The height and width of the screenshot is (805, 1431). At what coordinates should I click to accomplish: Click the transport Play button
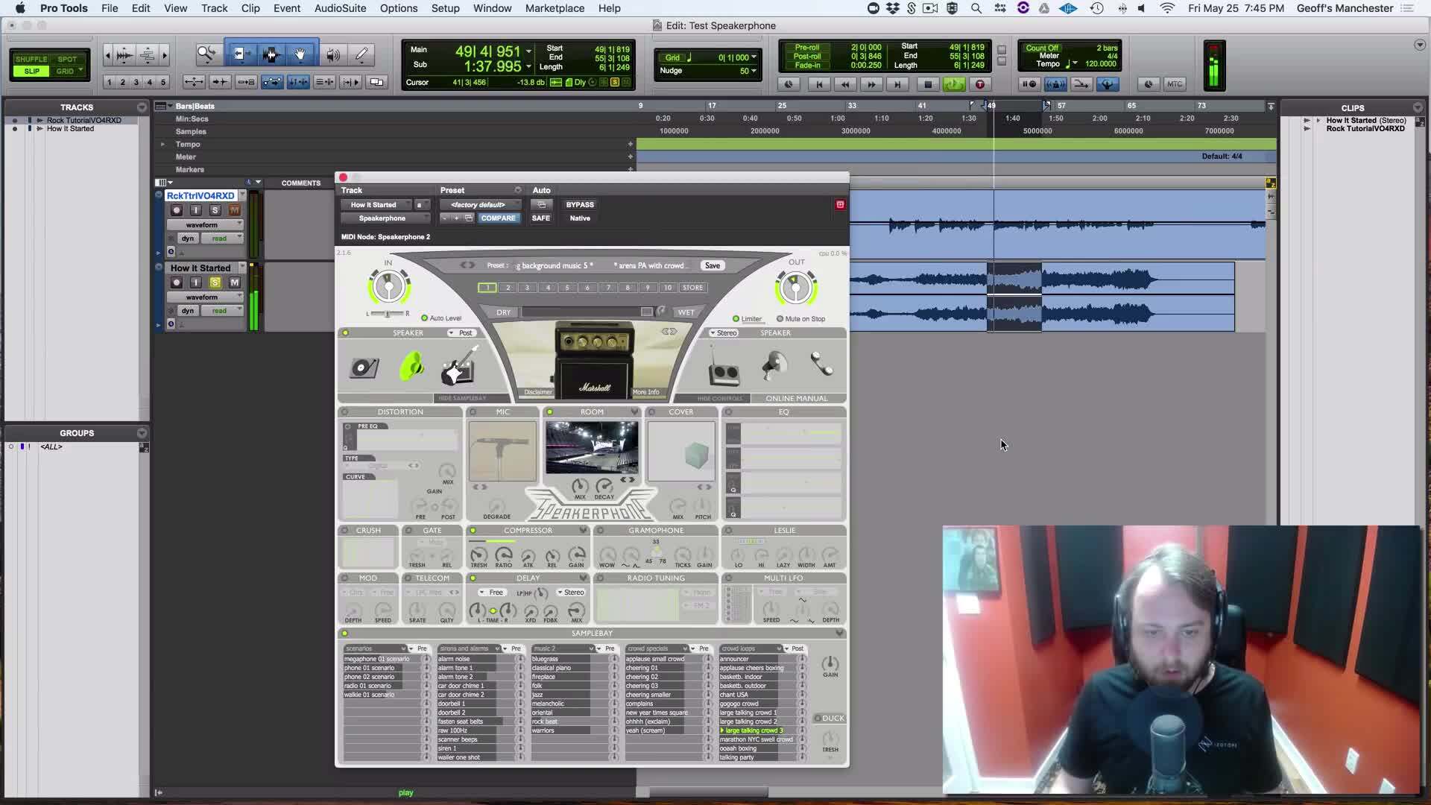(953, 84)
